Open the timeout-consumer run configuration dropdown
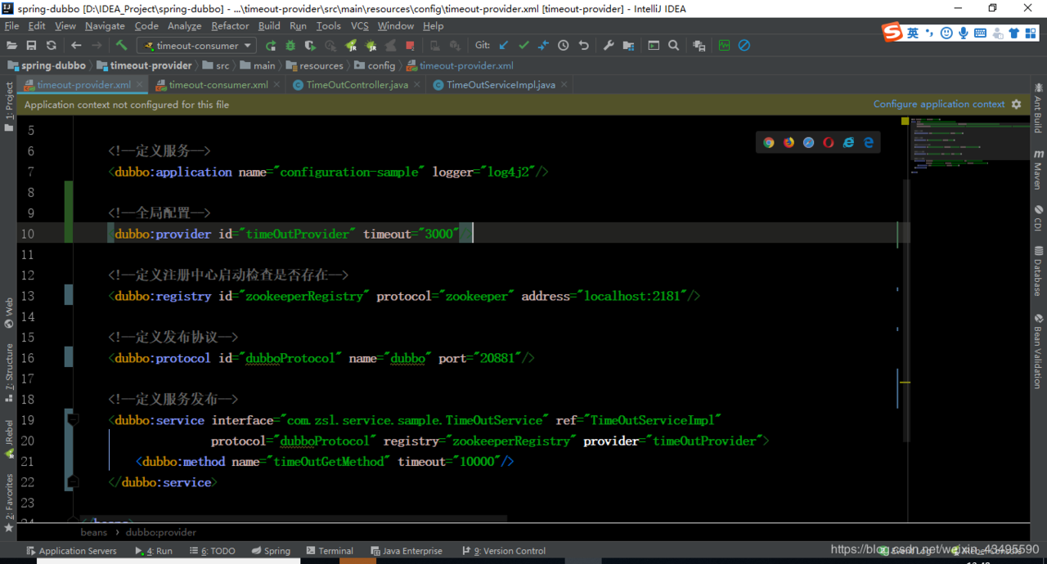This screenshot has height=564, width=1047. [196, 46]
